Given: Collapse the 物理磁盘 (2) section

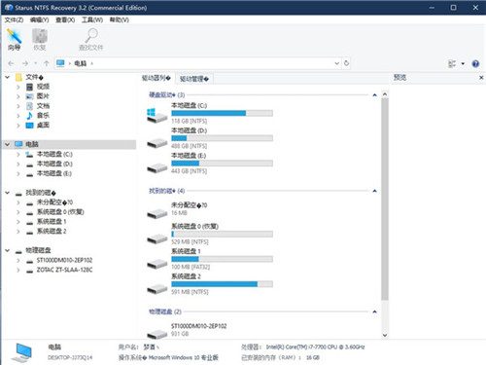Looking at the screenshot, I should click(x=374, y=311).
